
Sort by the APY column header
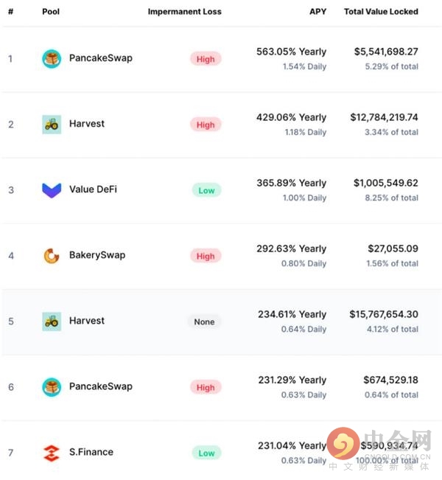pyautogui.click(x=318, y=12)
